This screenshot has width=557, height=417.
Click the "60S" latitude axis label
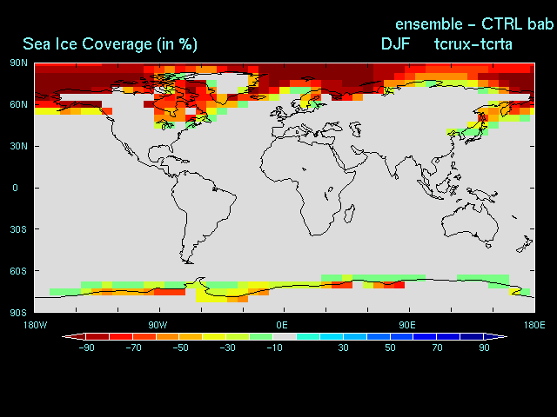click(18, 271)
